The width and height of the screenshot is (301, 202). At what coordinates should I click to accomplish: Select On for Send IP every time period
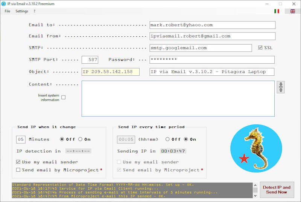click(x=186, y=139)
